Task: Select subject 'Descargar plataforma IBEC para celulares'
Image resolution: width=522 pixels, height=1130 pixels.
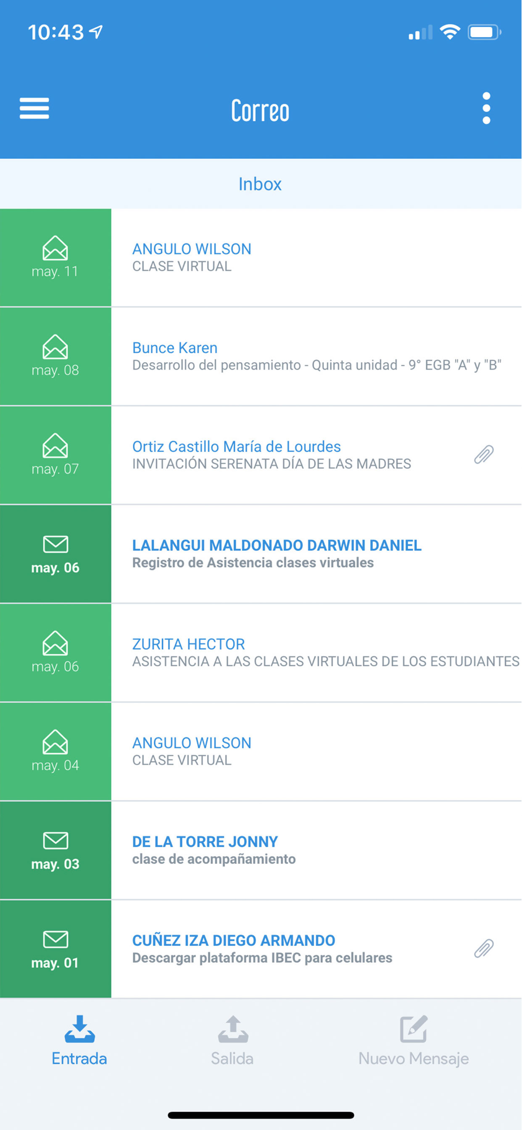Action: 262,958
